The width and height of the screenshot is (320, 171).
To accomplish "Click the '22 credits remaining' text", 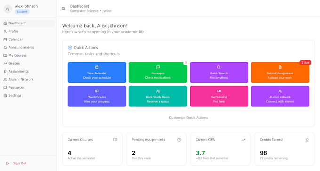I will pyautogui.click(x=273, y=158).
